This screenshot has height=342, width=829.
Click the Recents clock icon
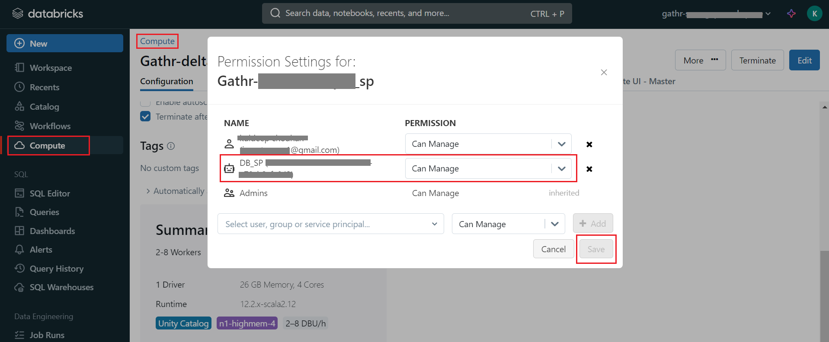pyautogui.click(x=19, y=87)
